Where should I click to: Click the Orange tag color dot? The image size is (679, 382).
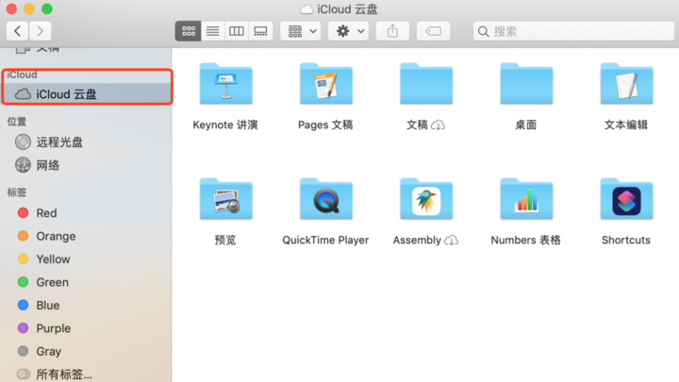pos(23,236)
